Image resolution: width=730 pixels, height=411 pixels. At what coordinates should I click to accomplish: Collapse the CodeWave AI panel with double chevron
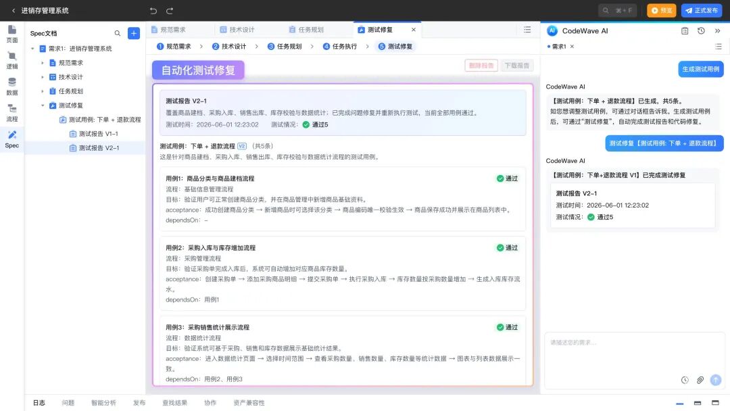coord(717,30)
